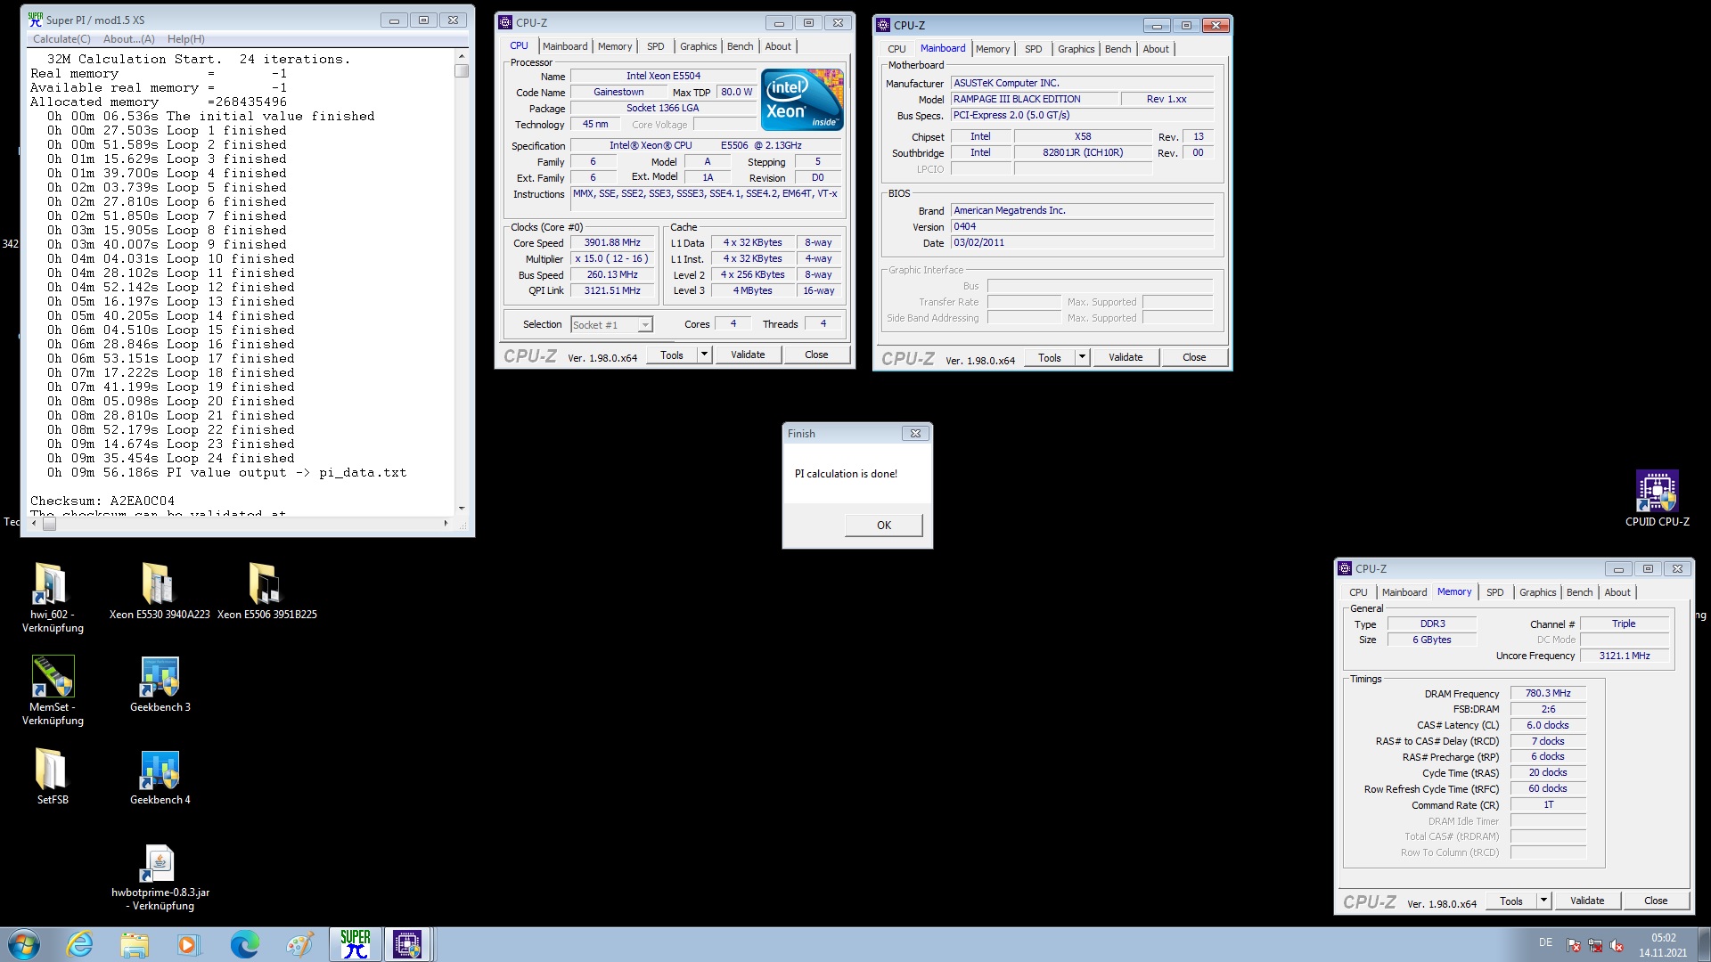Click the CAS# Latency value 6.0 clocks
The image size is (1711, 962).
point(1548,725)
